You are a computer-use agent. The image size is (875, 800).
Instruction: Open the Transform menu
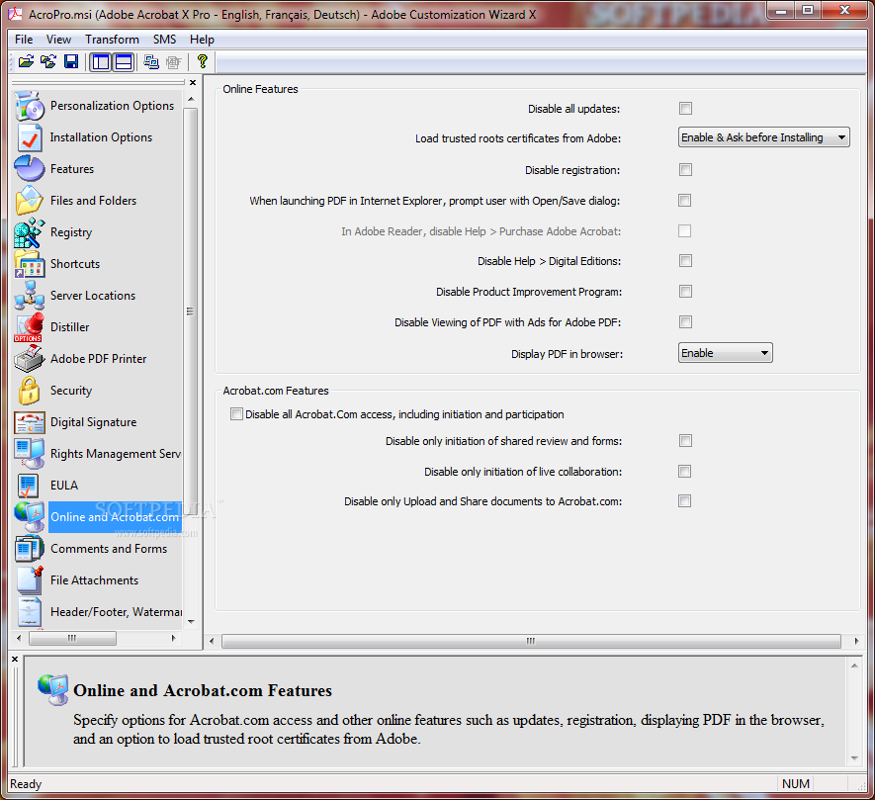(112, 40)
